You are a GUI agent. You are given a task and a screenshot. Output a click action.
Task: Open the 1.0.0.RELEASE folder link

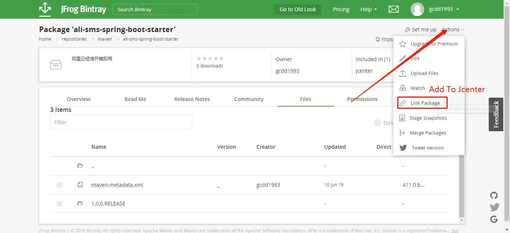(x=108, y=204)
